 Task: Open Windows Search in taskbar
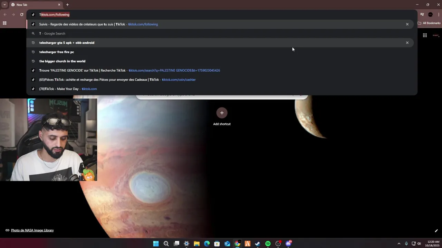166,244
